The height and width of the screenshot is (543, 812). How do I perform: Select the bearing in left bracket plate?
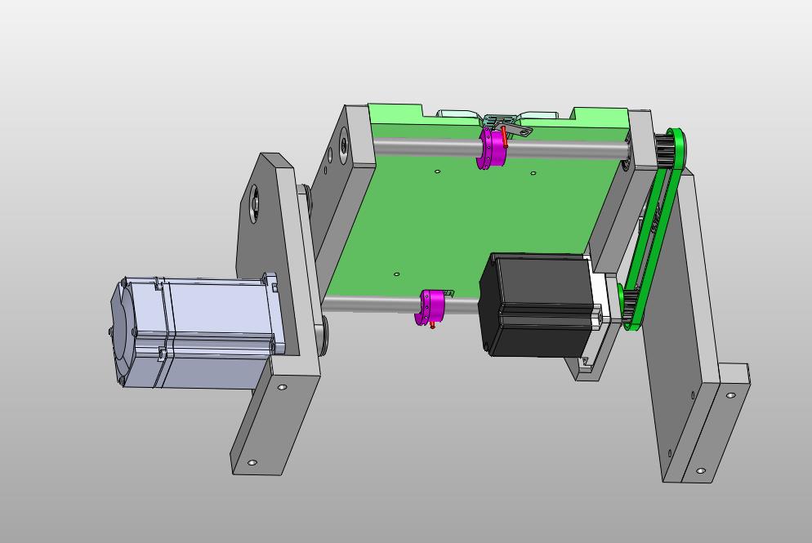click(254, 203)
